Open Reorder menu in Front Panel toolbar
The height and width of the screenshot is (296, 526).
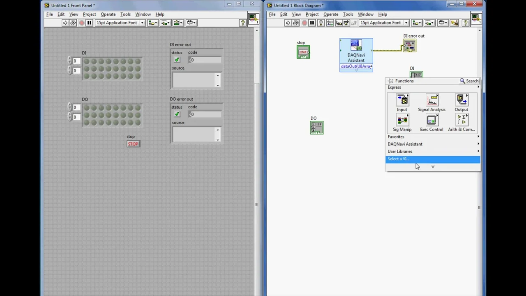[191, 23]
